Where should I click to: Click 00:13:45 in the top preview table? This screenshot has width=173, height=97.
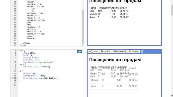point(124,11)
